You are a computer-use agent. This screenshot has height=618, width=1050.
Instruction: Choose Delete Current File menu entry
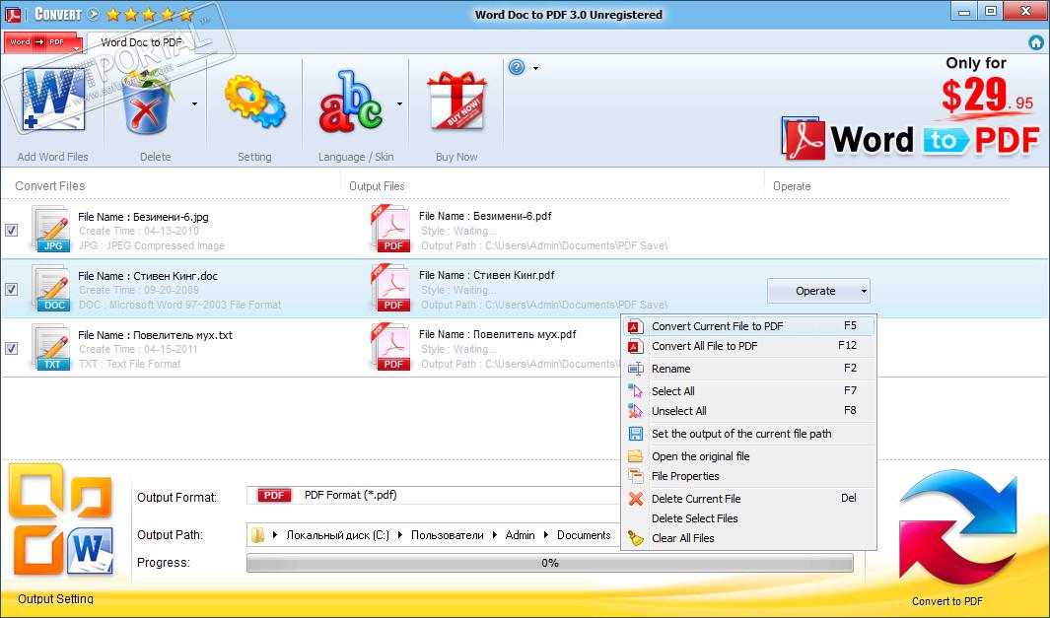coord(748,499)
